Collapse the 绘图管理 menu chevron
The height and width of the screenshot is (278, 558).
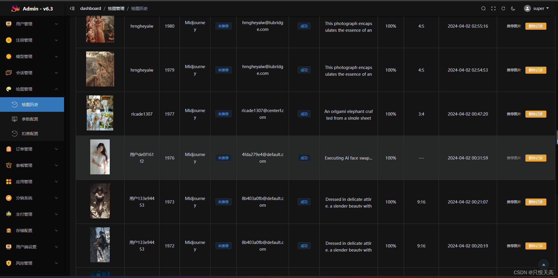click(56, 89)
